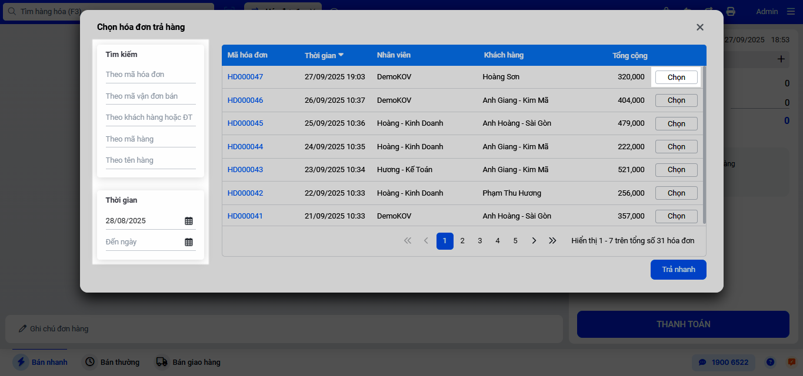Click Chọn for invoice HD000044
Viewport: 803px width, 376px height.
pyautogui.click(x=677, y=146)
